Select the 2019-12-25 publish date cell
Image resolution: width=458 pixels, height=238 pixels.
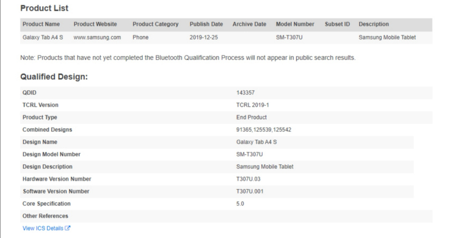(203, 37)
